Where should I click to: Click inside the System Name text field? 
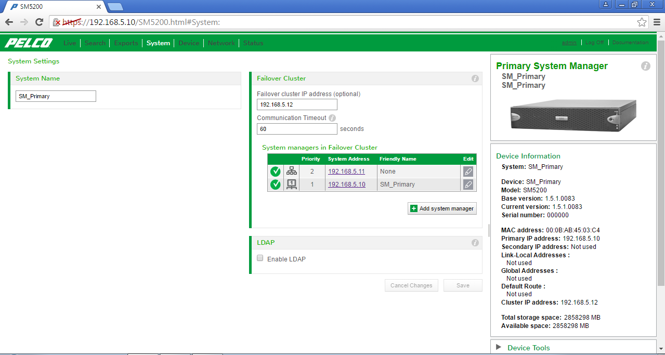(55, 96)
